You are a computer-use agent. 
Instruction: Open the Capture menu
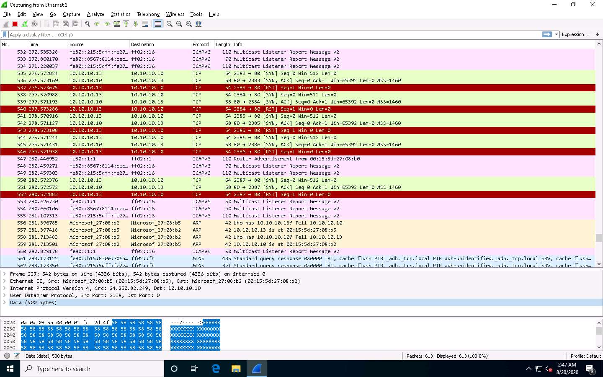pos(71,14)
